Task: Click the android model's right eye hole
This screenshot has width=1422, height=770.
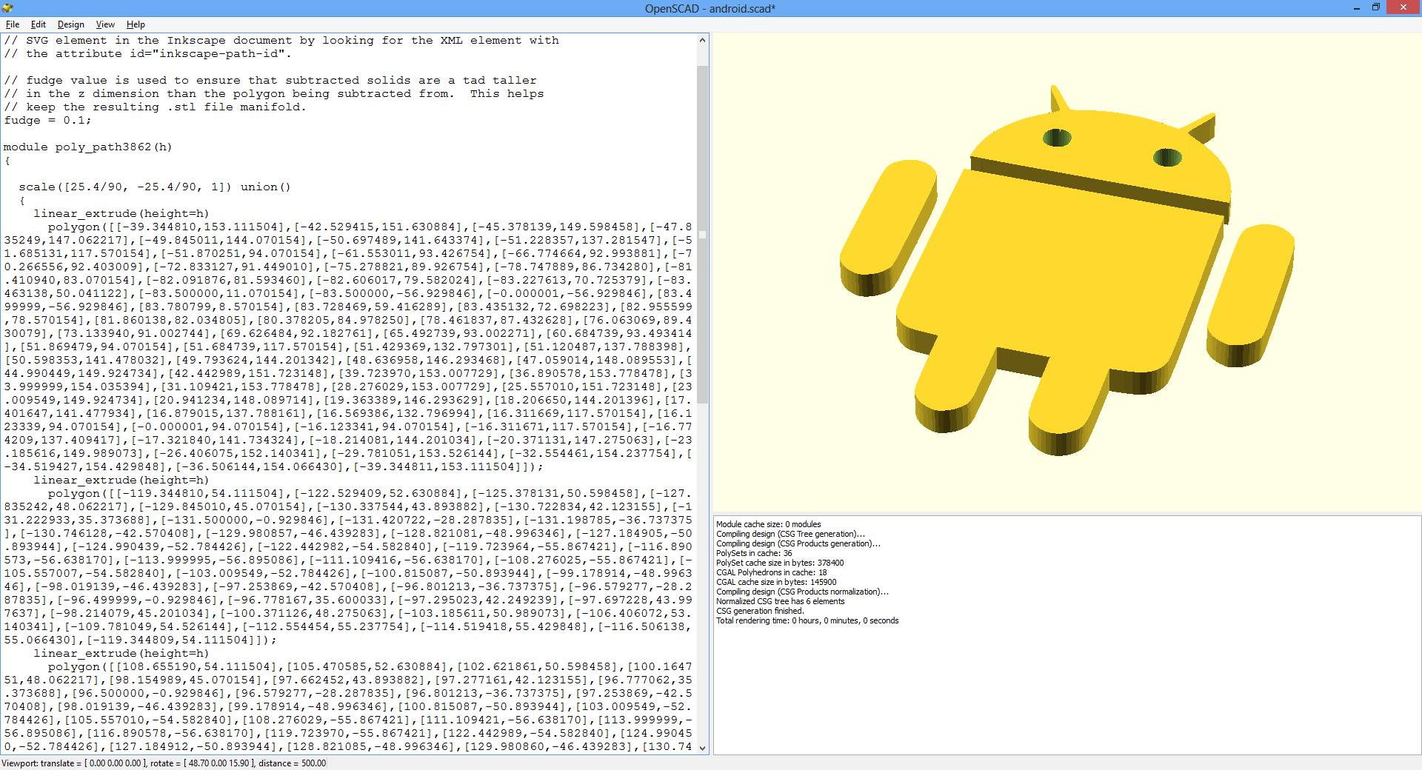Action: click(1167, 157)
